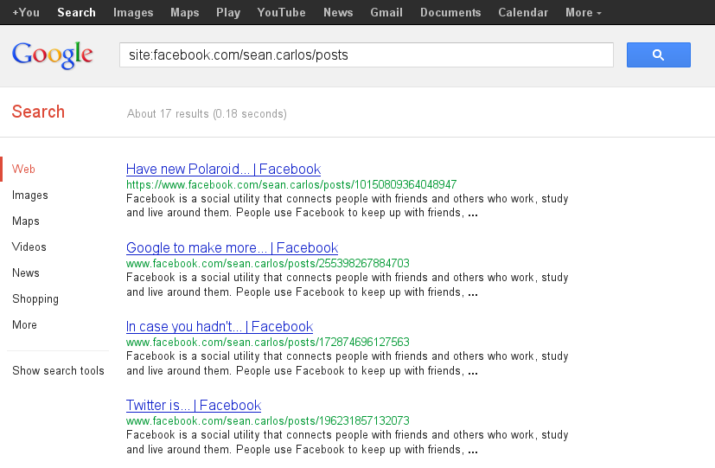This screenshot has height=468, width=715.
Task: Open Documents from the top bar
Action: click(x=450, y=12)
